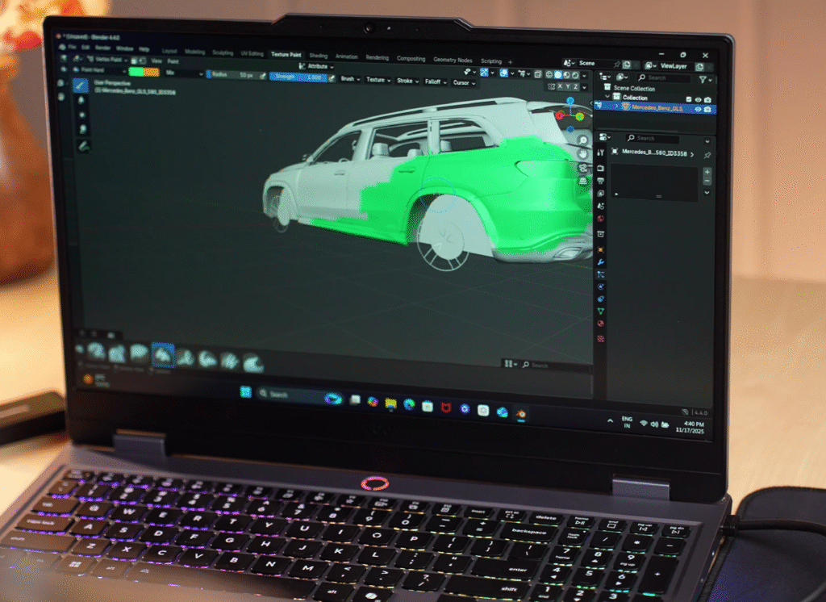Switch to the Shading workspace tab
Screen dimensions: 826x602
pyautogui.click(x=318, y=56)
